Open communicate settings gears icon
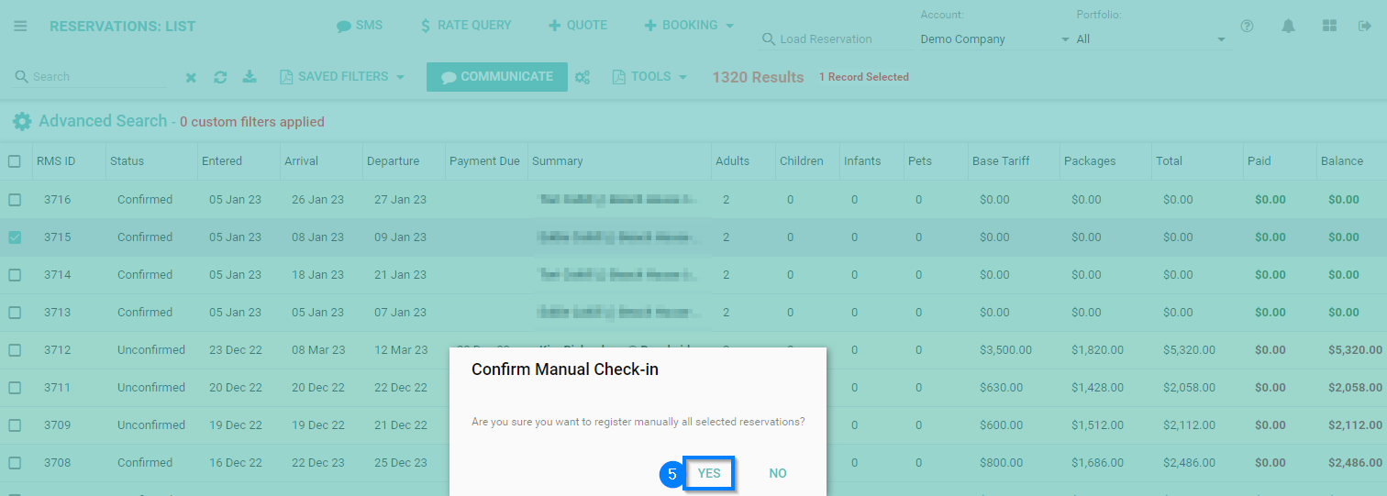 click(583, 78)
